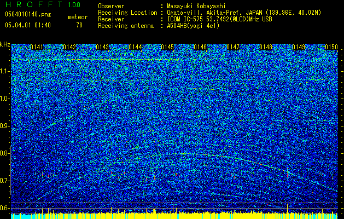The image size is (344, 219).
Task: Click the 0144 time marker
Action: (135, 47)
